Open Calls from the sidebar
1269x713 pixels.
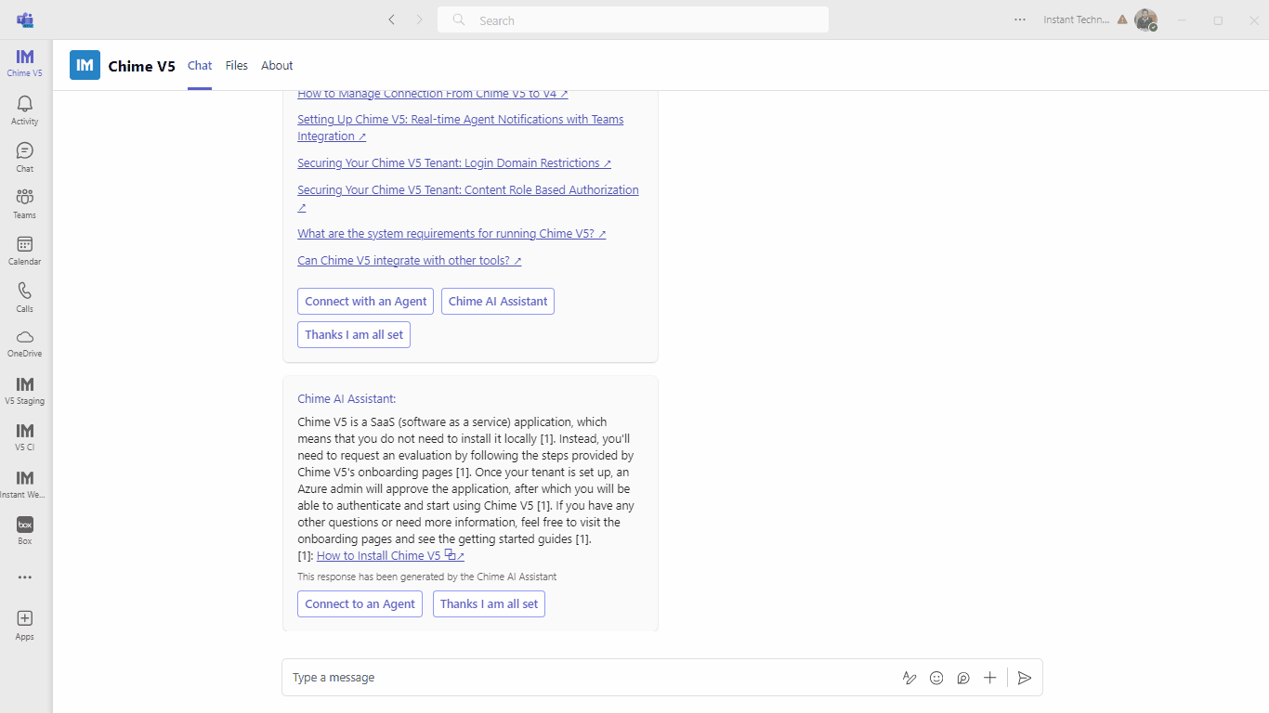tap(25, 296)
